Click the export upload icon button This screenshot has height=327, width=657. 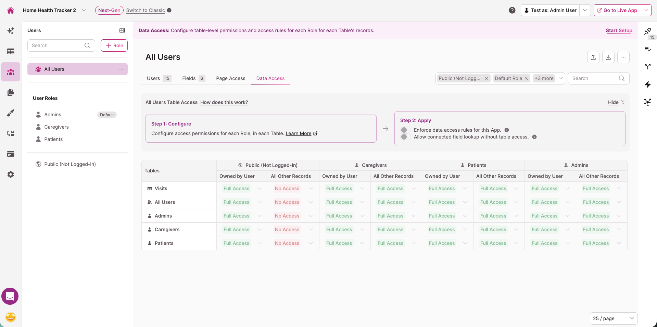click(593, 57)
